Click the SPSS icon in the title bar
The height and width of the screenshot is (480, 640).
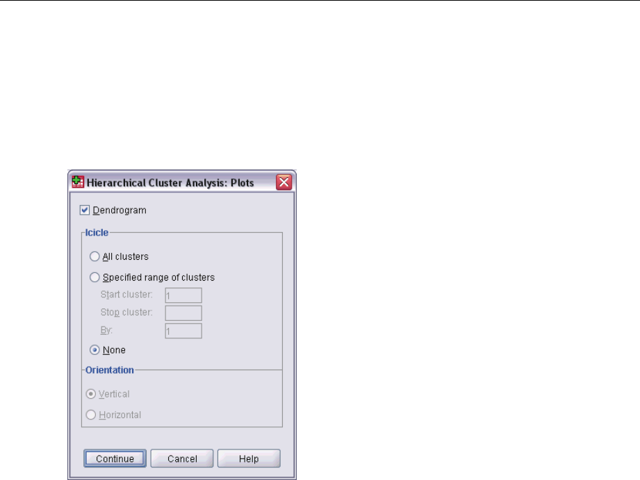78,181
